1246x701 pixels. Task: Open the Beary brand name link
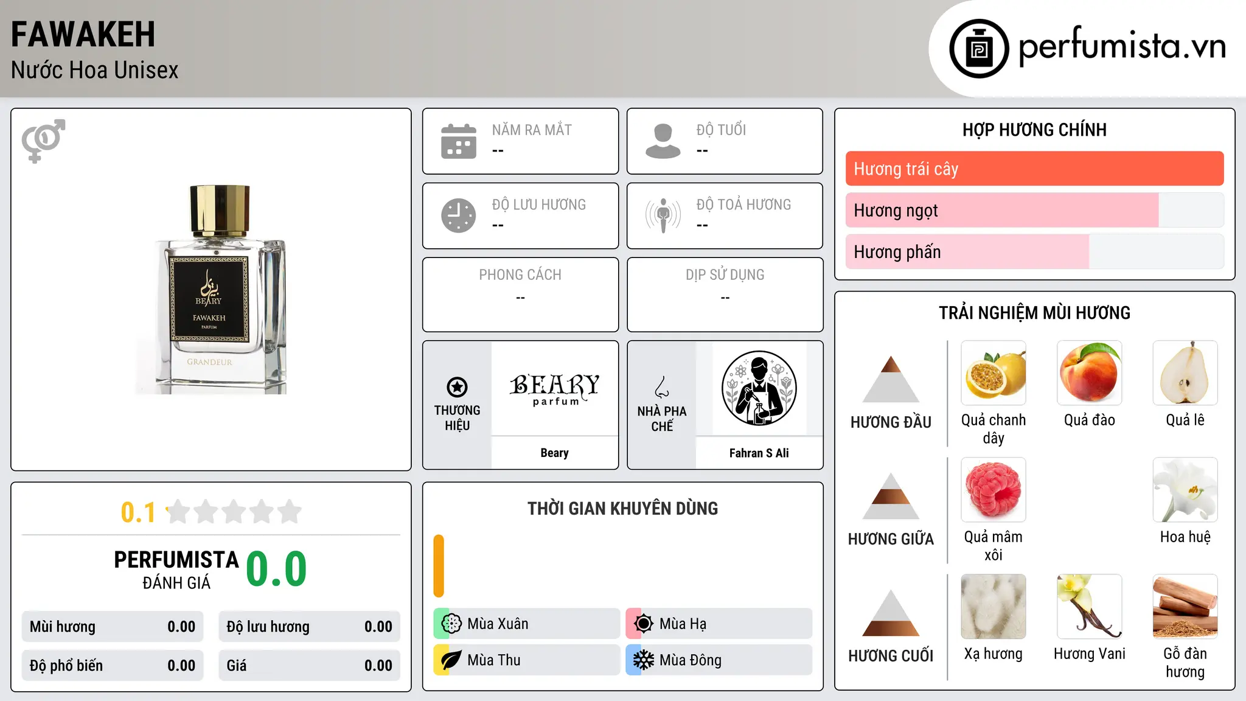coord(555,453)
